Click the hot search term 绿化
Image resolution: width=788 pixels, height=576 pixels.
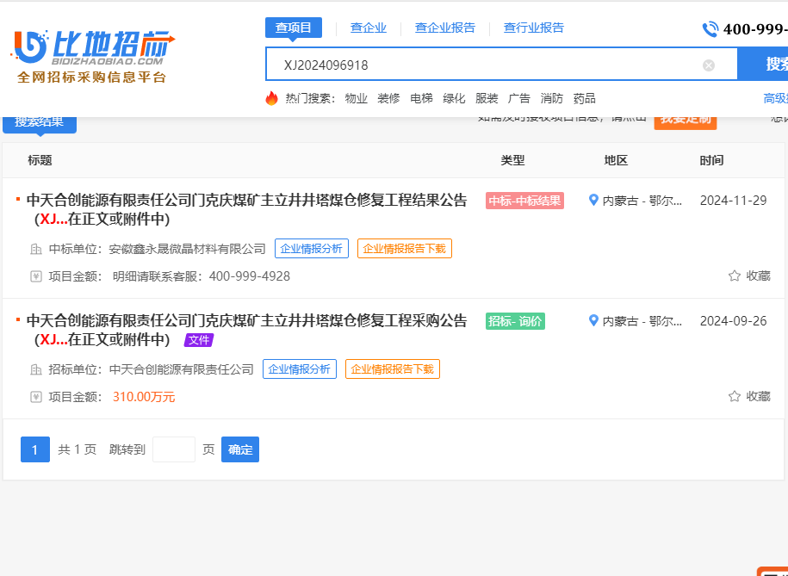pos(454,98)
